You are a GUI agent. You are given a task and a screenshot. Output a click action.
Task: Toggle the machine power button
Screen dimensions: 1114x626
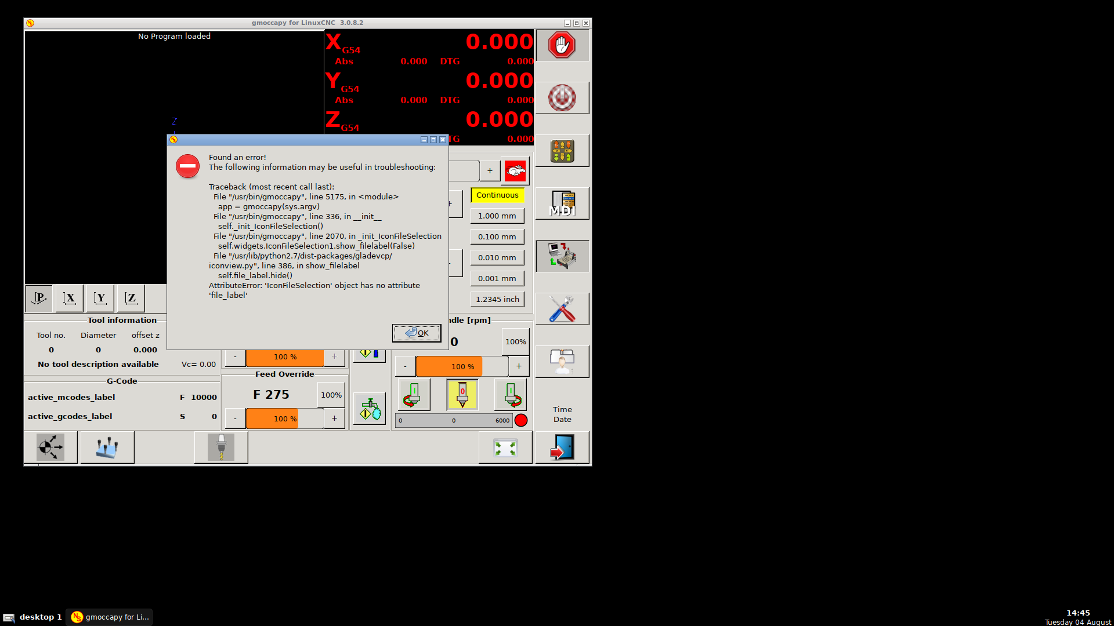(562, 98)
